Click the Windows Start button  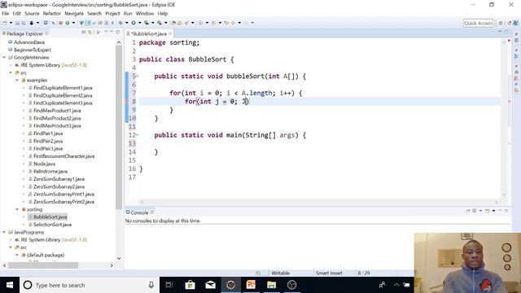10,285
